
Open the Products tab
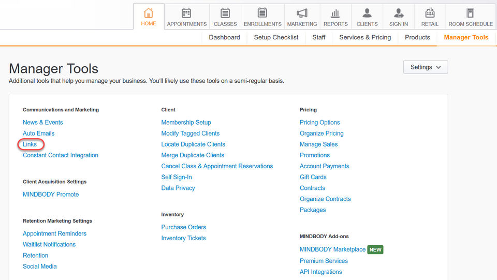coord(417,37)
